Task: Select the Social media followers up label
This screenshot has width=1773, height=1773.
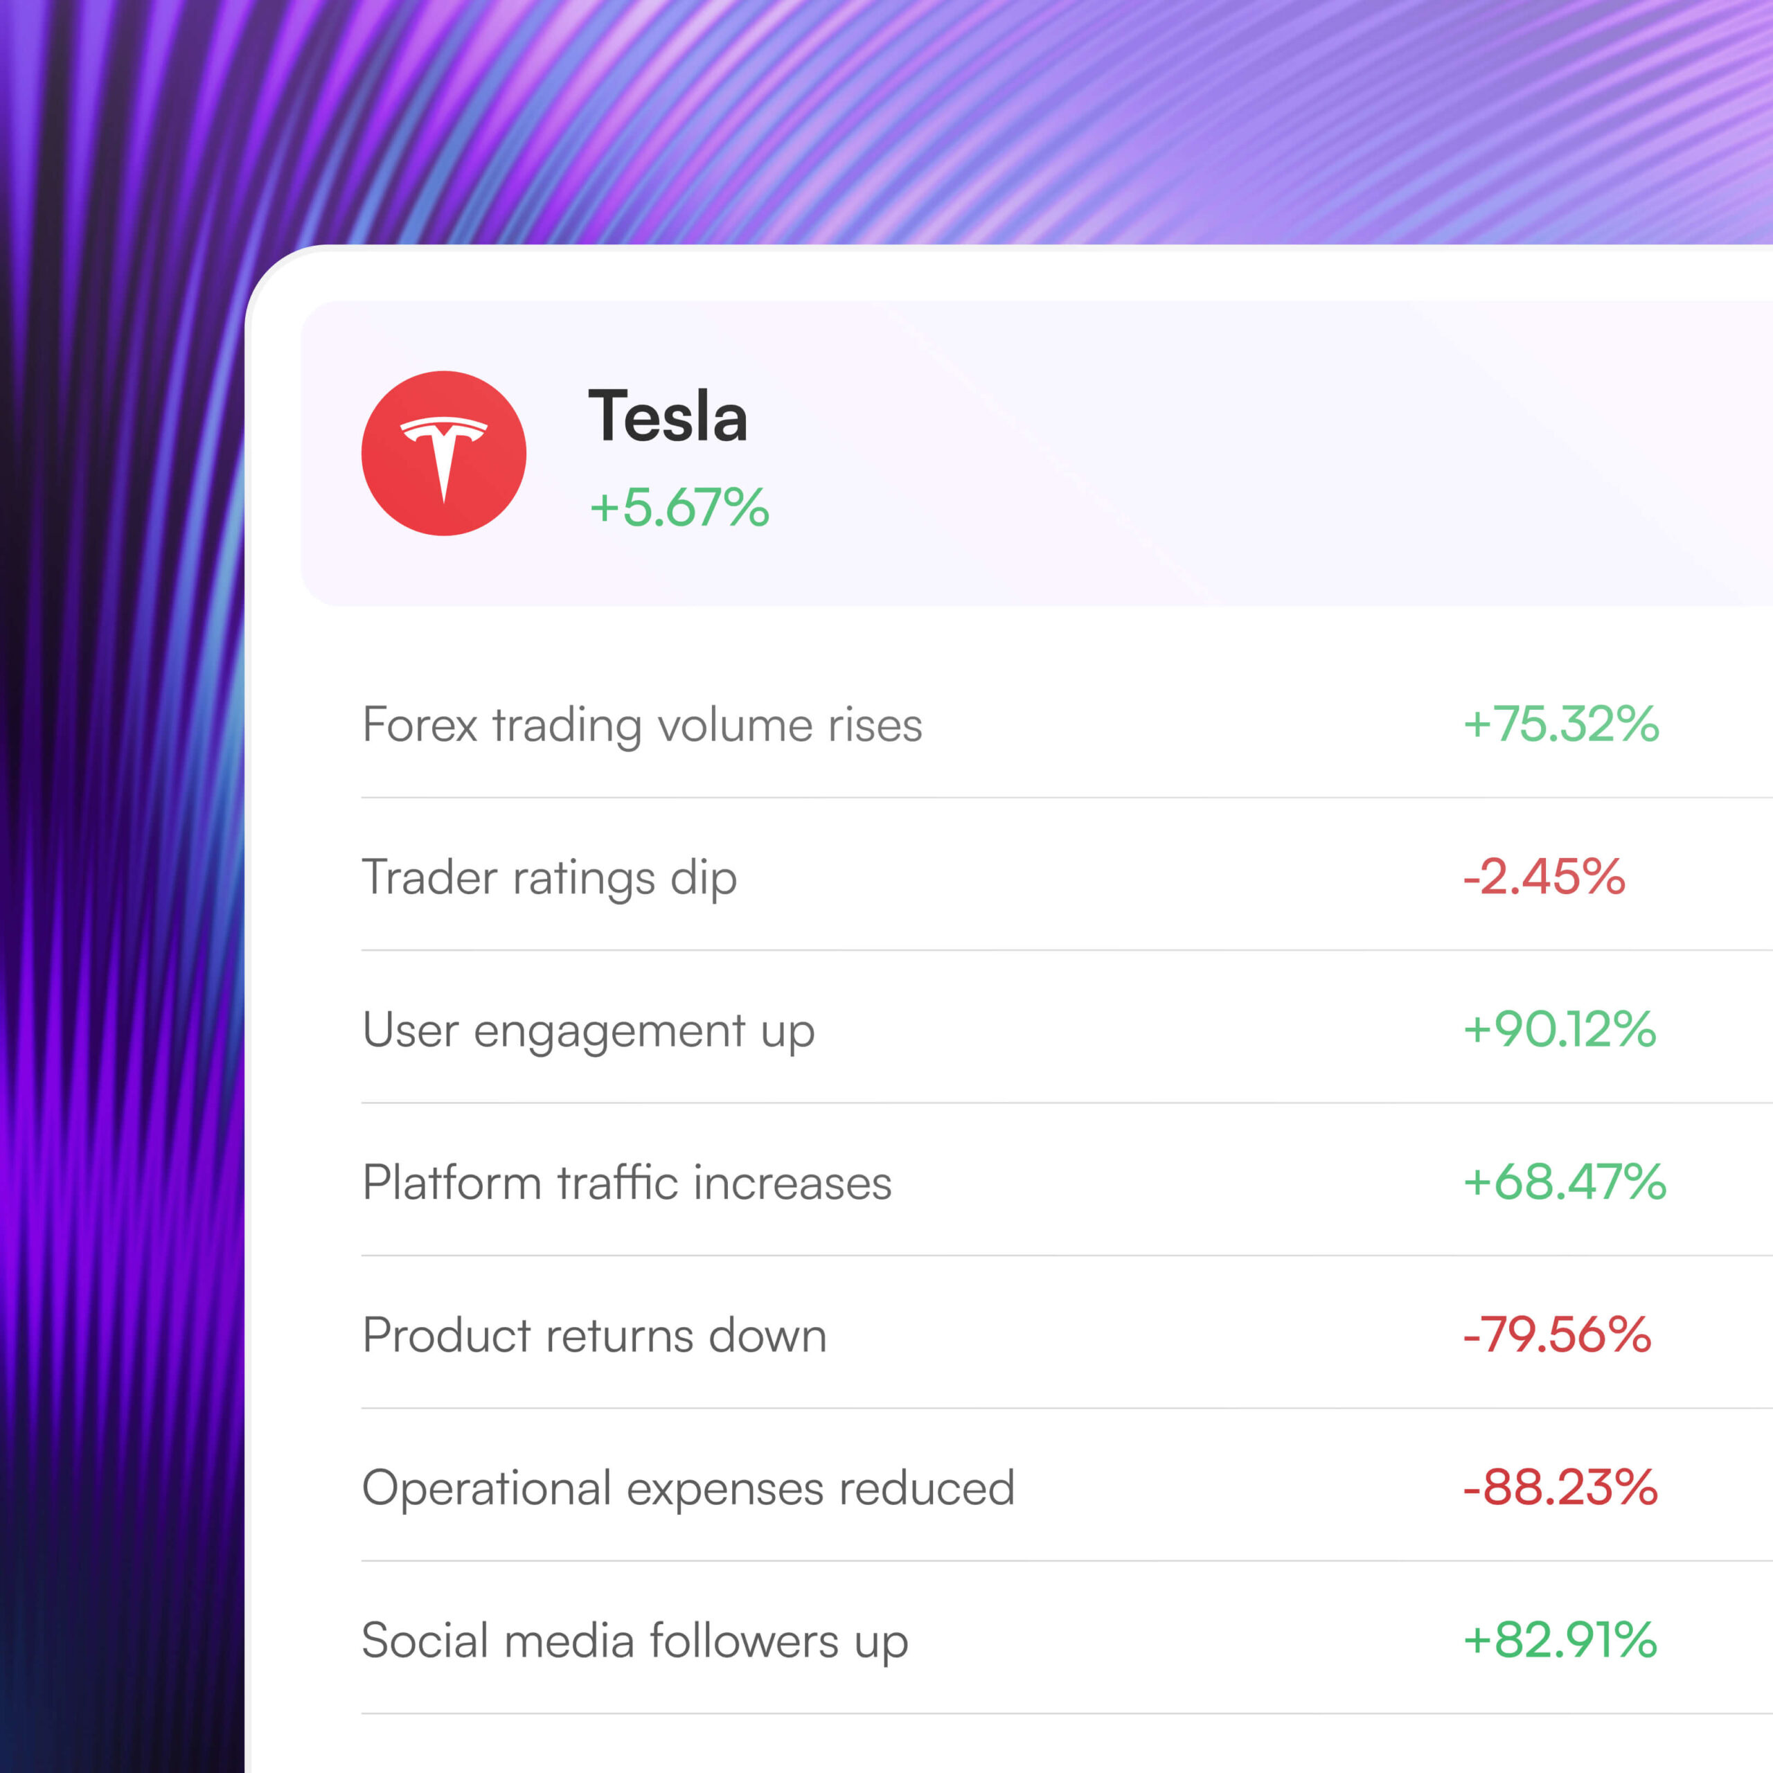Action: point(635,1640)
